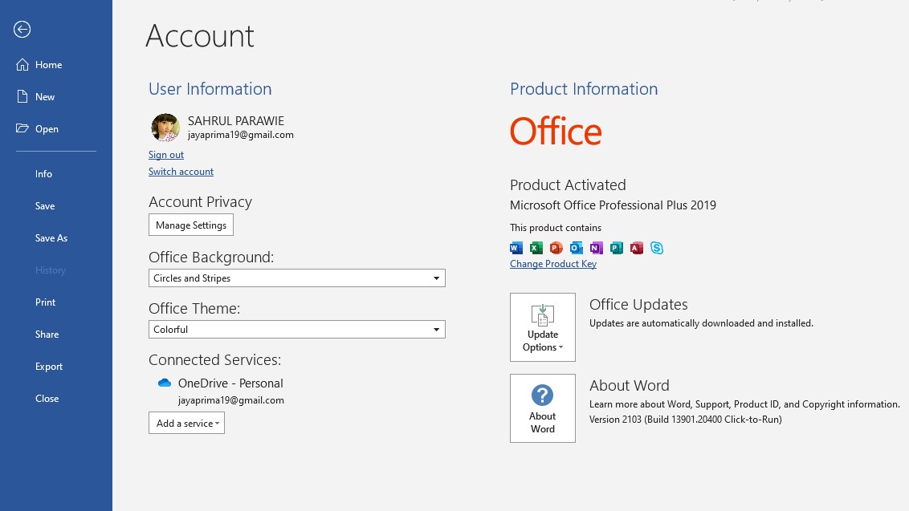Viewport: 909px width, 511px height.
Task: Open Update Options menu
Action: click(x=543, y=326)
